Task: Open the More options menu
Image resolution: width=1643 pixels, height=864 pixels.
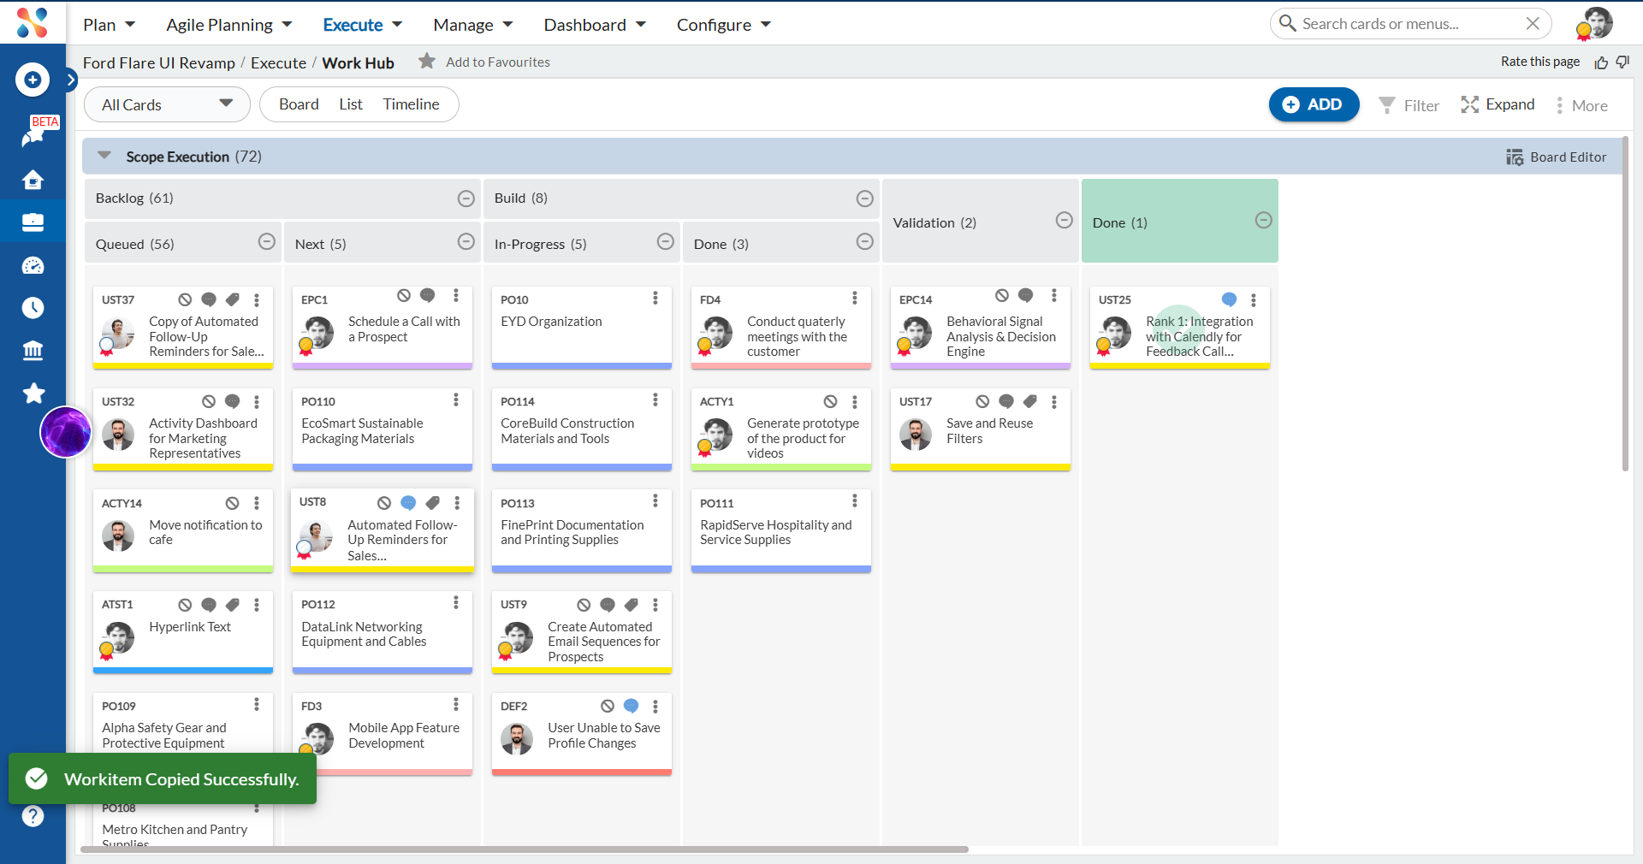Action: (1581, 105)
